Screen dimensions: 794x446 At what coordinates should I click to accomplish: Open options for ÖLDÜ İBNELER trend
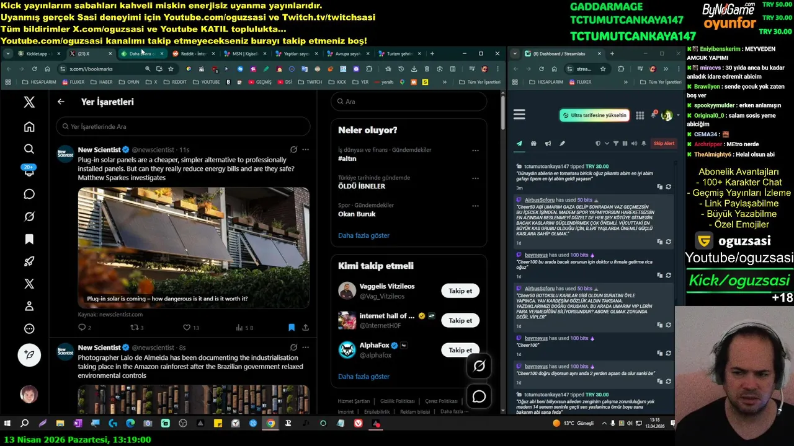[475, 178]
